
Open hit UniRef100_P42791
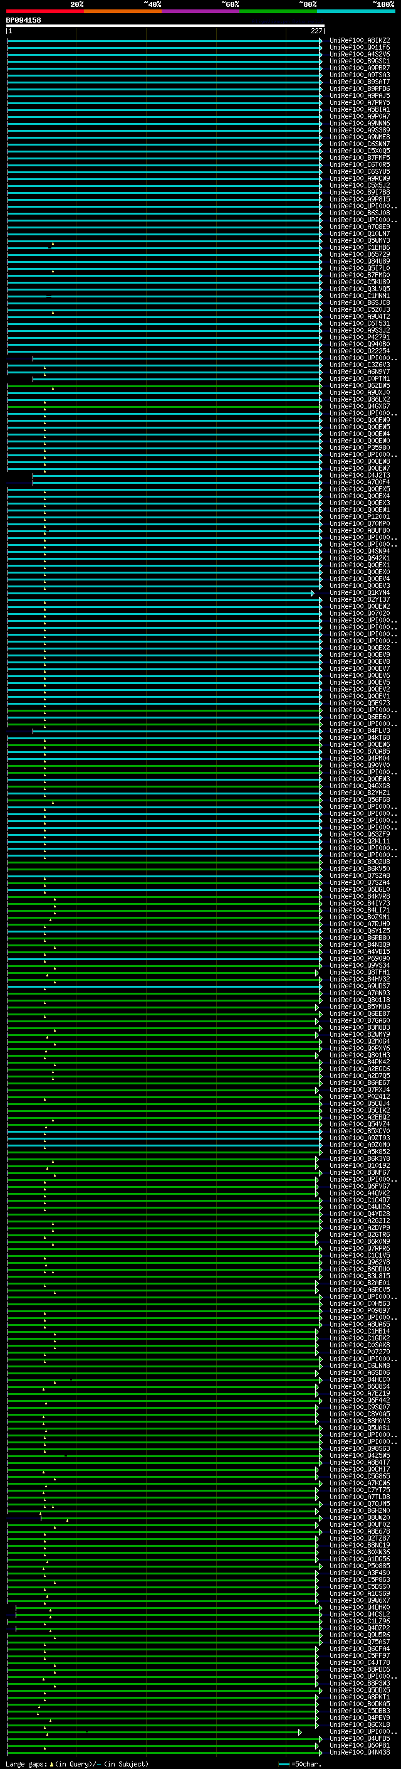(359, 337)
